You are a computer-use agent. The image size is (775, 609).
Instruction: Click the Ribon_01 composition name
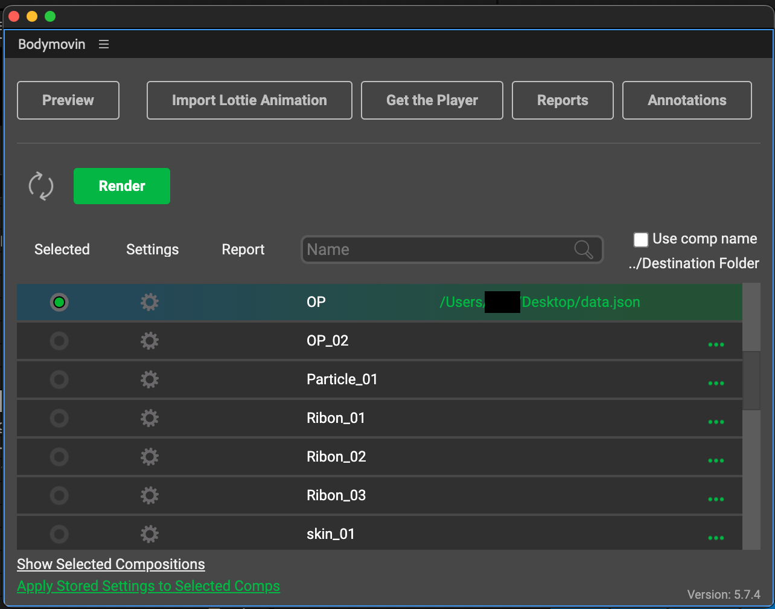[336, 418]
